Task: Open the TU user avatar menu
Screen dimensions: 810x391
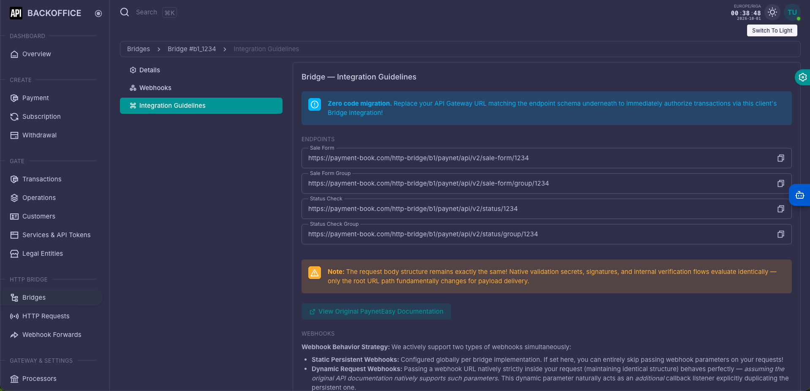Action: 792,12
